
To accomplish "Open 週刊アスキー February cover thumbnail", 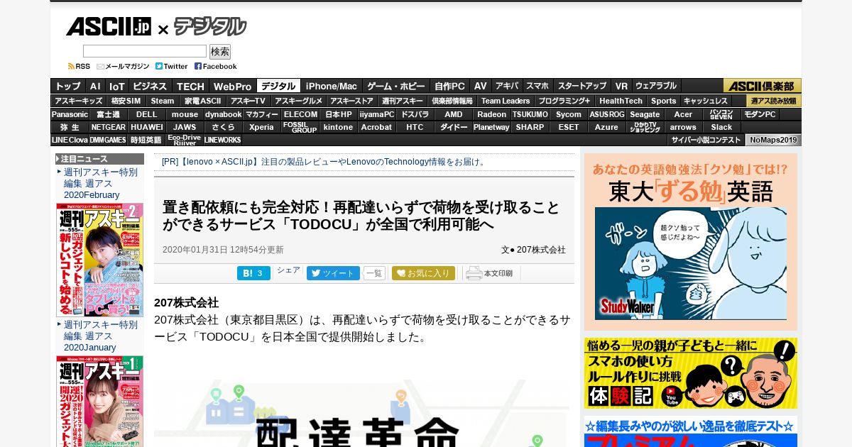I will pos(100,260).
